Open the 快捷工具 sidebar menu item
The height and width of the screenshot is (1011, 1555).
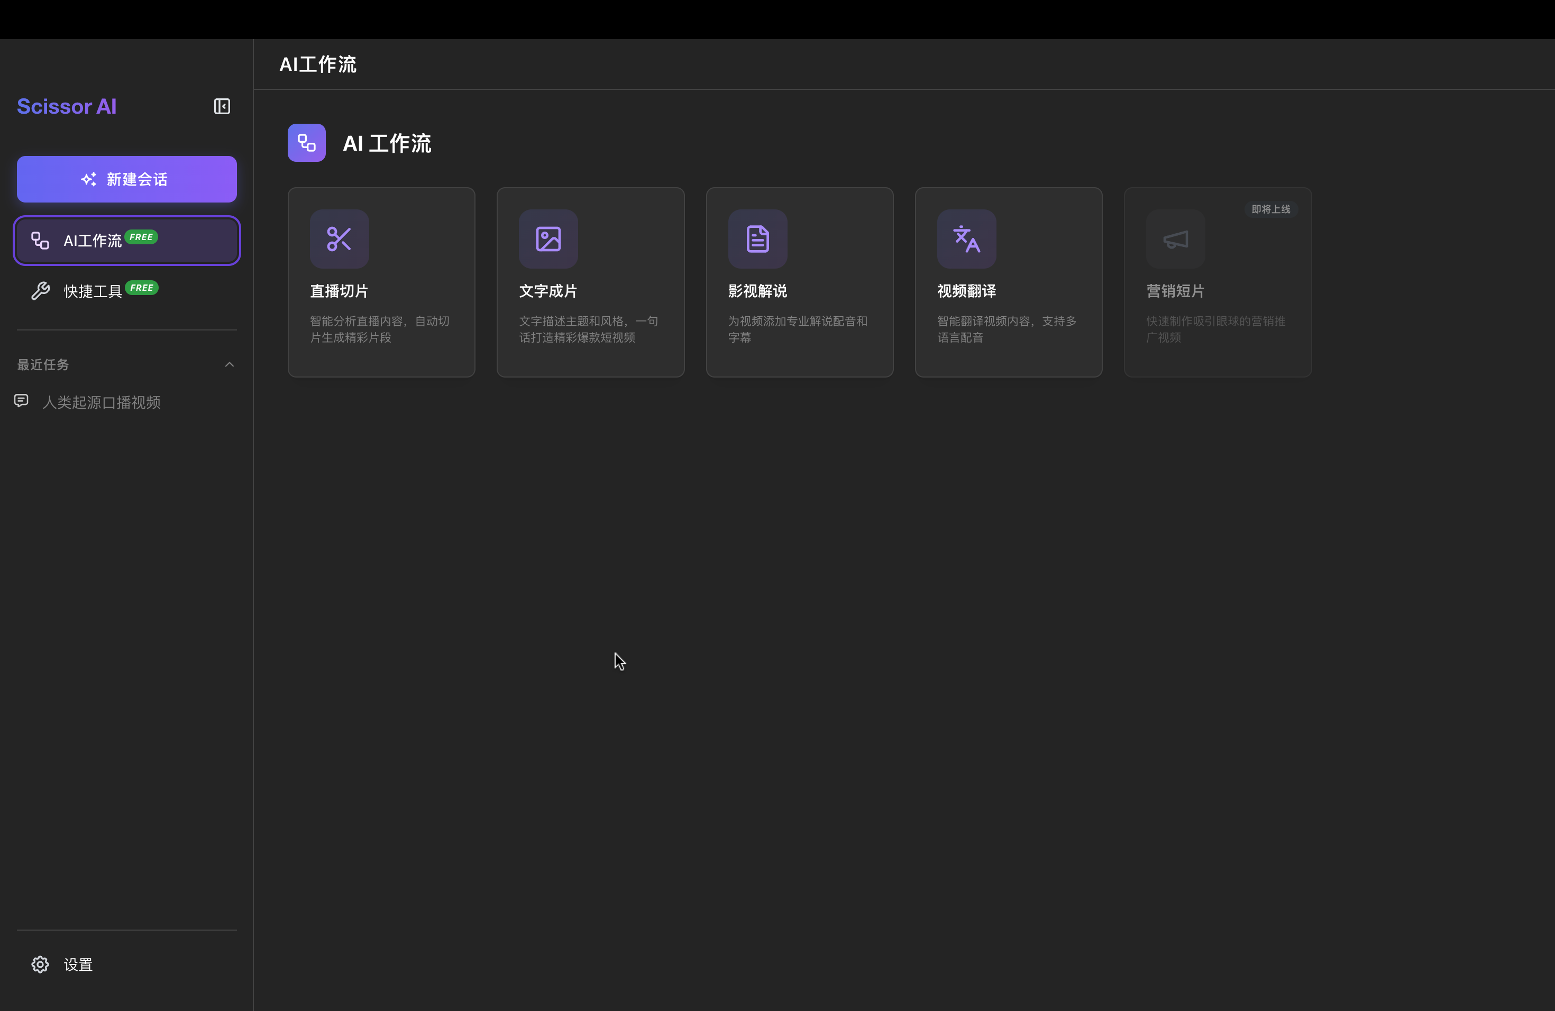(92, 291)
